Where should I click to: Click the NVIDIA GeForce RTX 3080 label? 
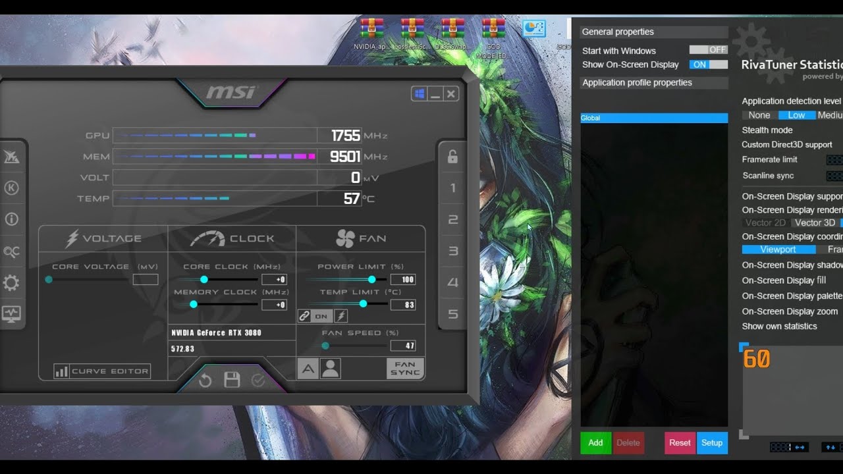click(x=216, y=333)
